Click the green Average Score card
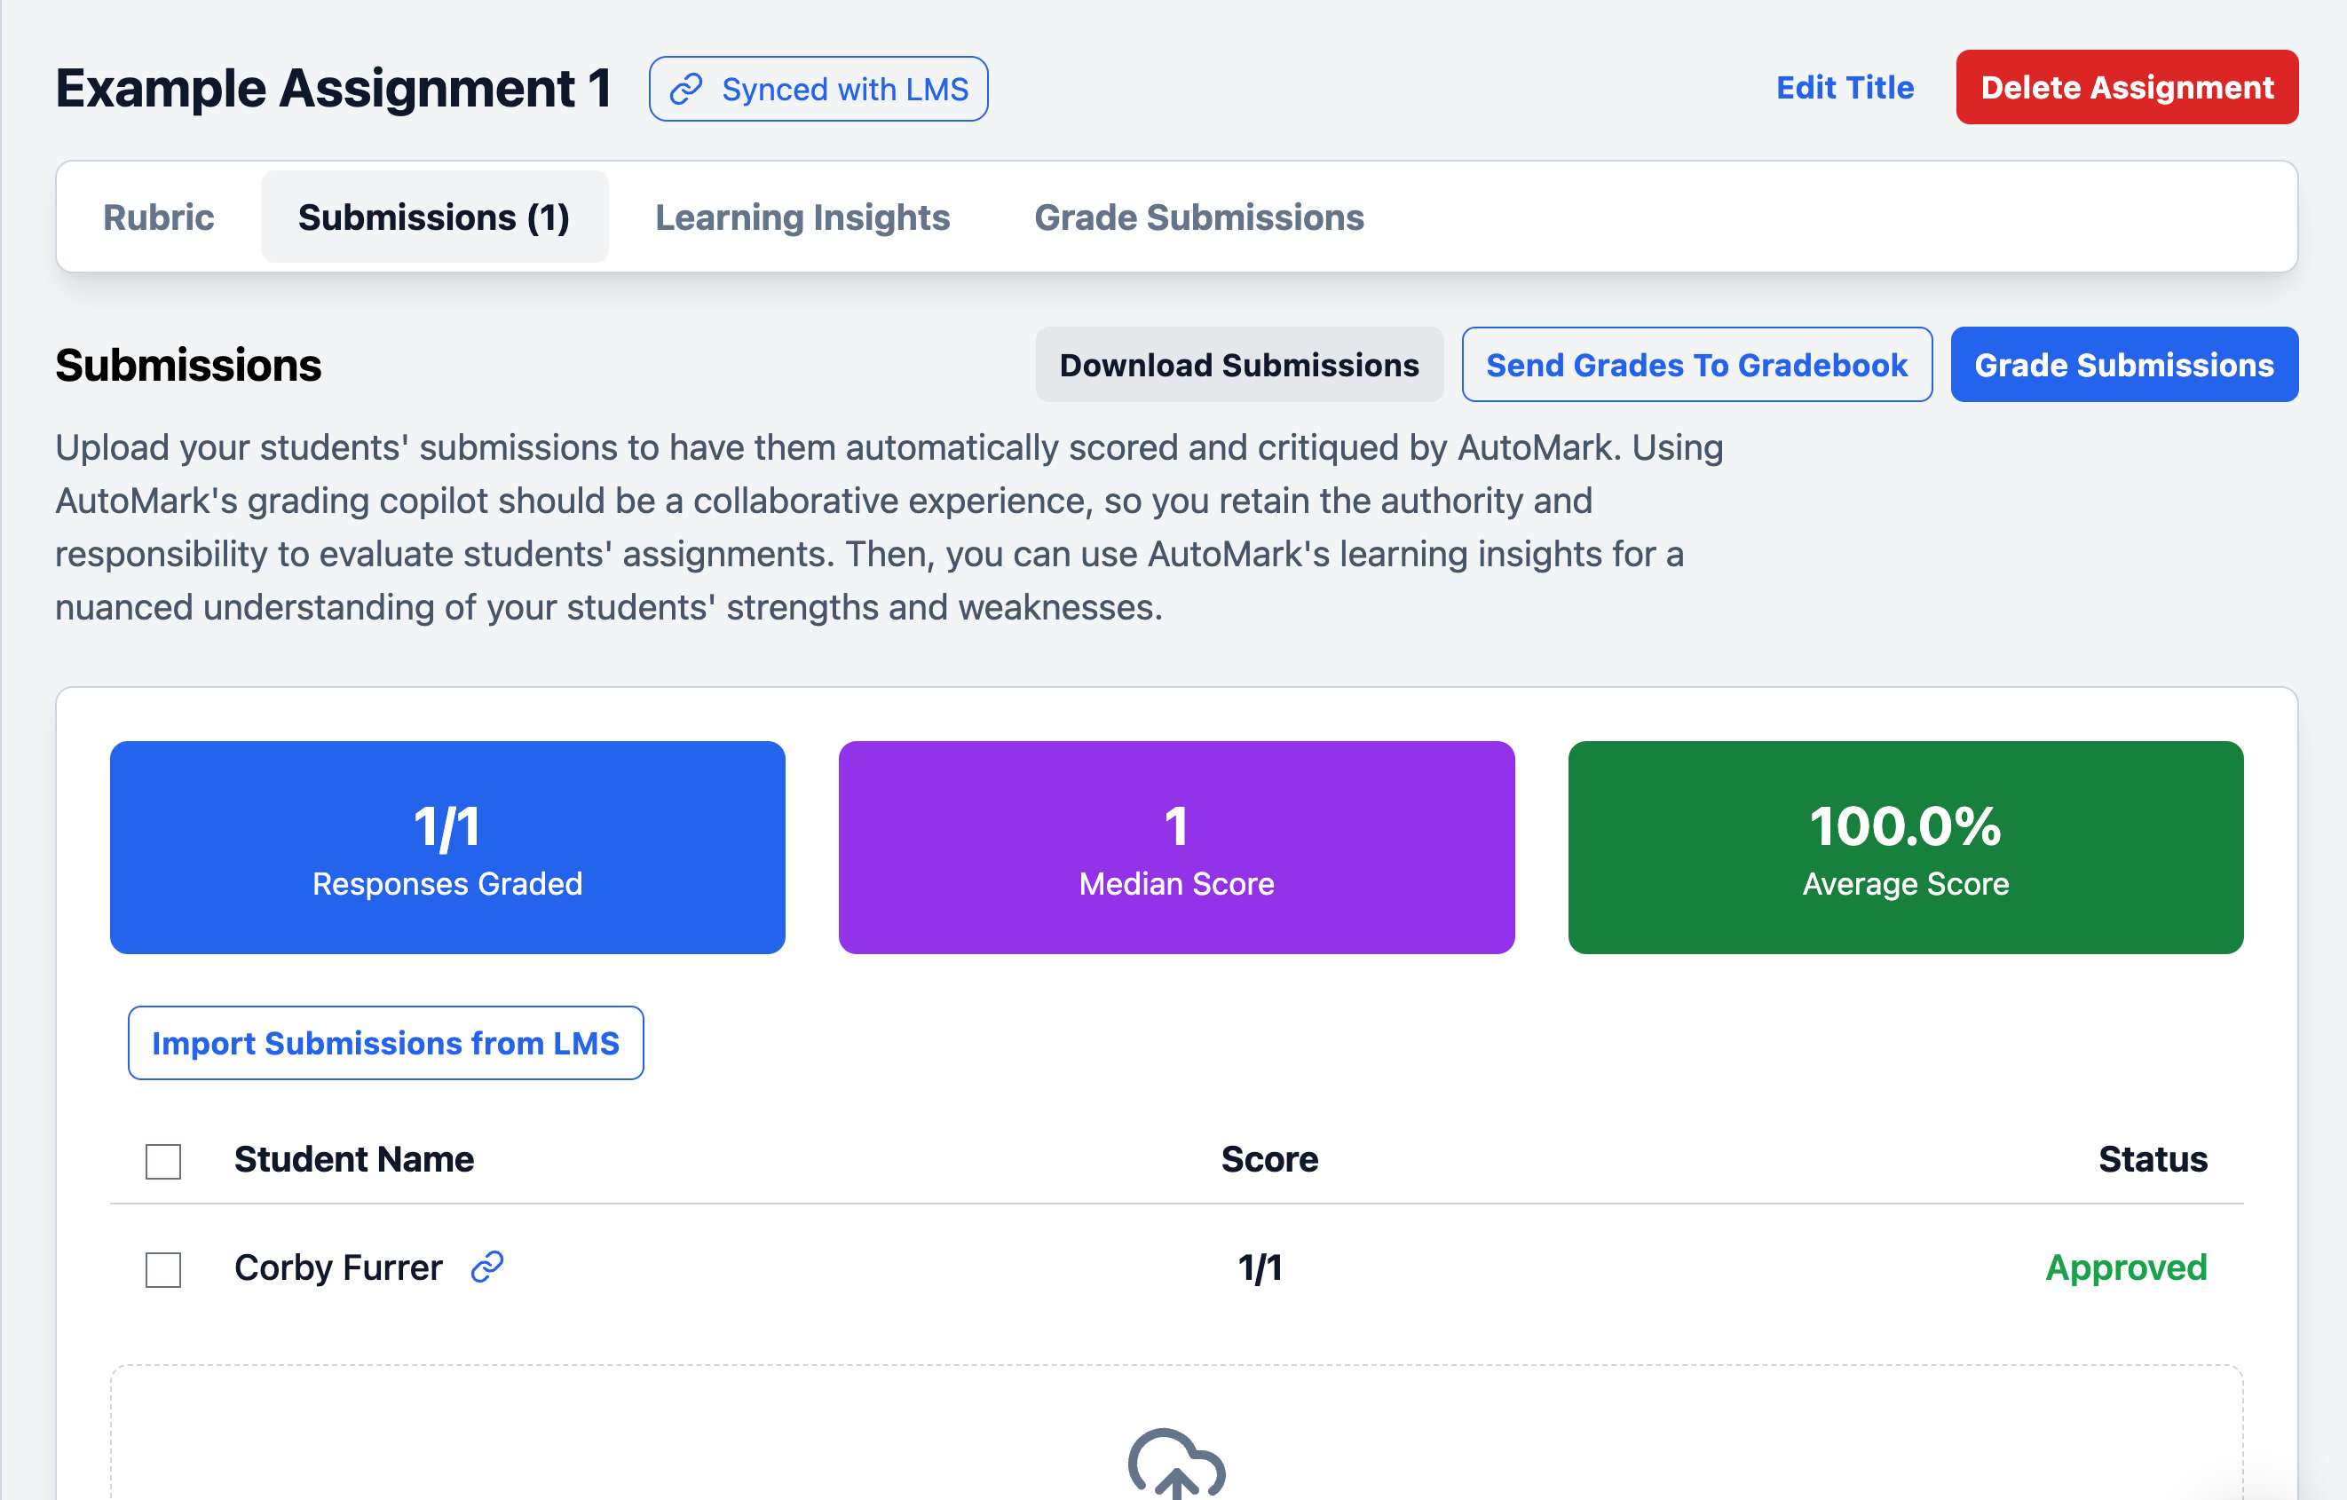Screen dimensions: 2347x1500 click(x=1903, y=847)
